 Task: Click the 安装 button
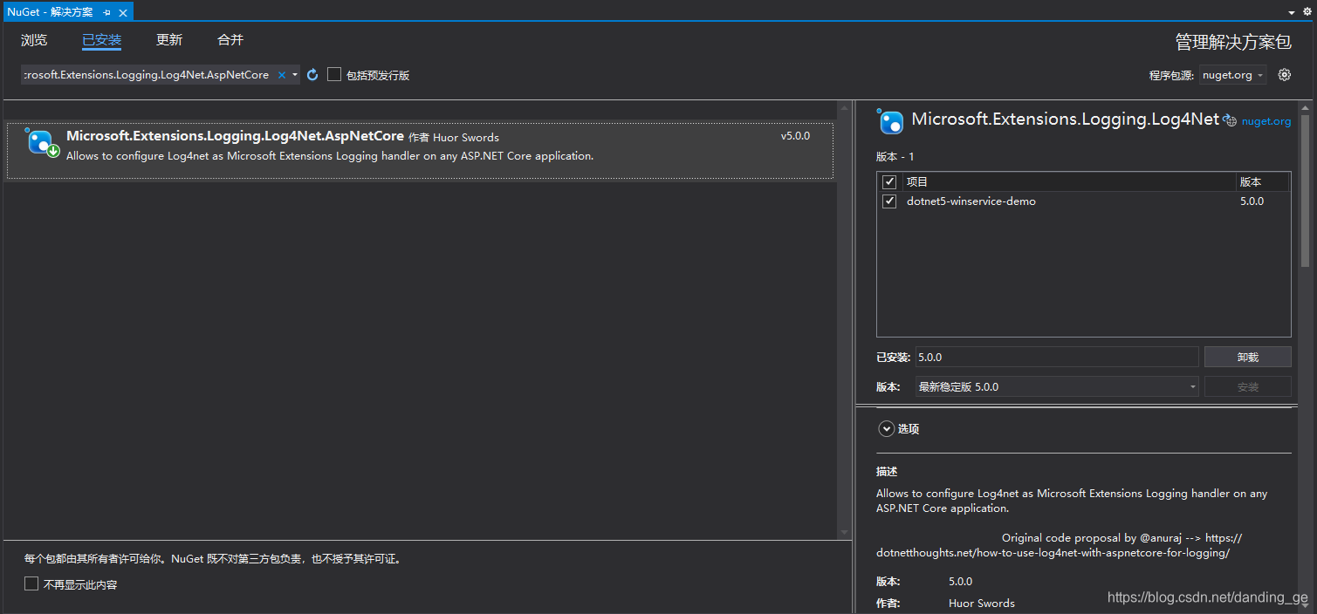point(1247,386)
